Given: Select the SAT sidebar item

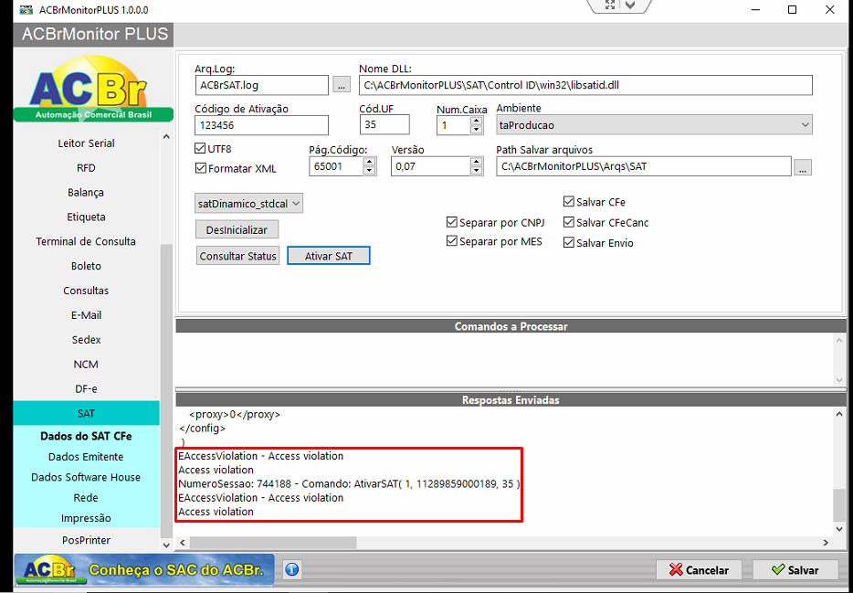Looking at the screenshot, I should click(86, 413).
